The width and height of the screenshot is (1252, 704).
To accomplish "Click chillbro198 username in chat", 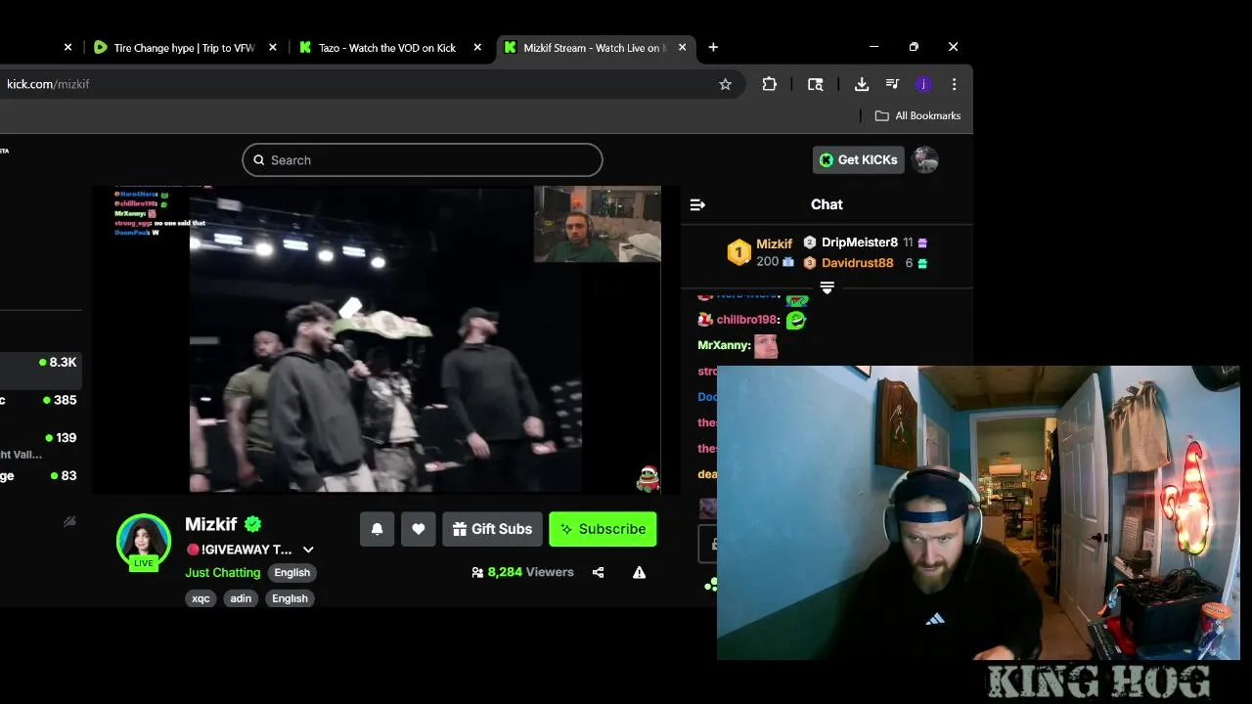I will [x=746, y=319].
